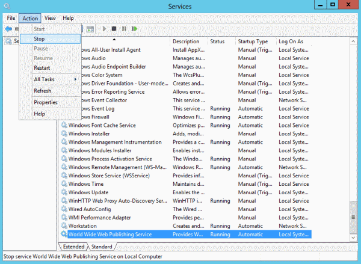Image resolution: width=361 pixels, height=264 pixels.
Task: Open the File menu
Action: [11, 18]
